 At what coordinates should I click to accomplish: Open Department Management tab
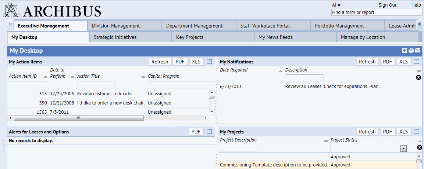199,26
